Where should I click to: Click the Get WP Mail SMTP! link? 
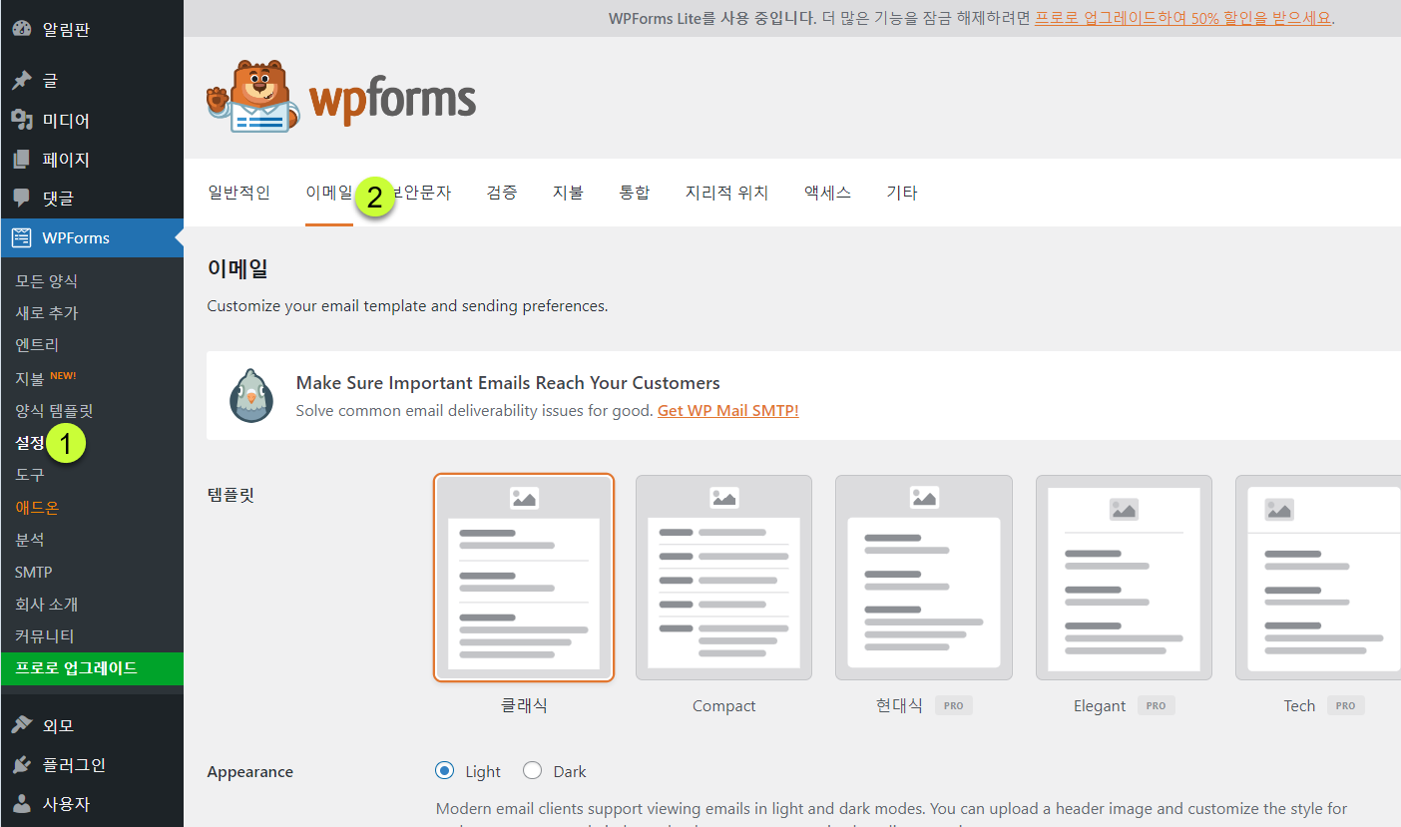[727, 410]
